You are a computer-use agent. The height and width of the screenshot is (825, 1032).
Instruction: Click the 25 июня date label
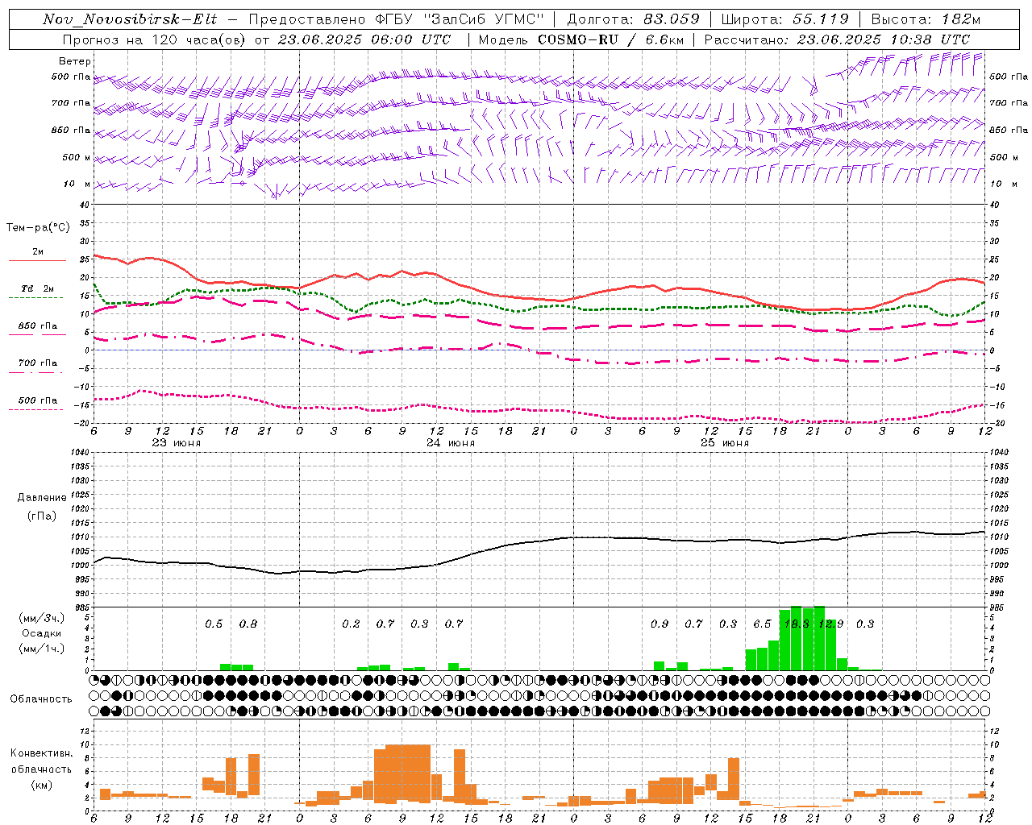coord(725,443)
